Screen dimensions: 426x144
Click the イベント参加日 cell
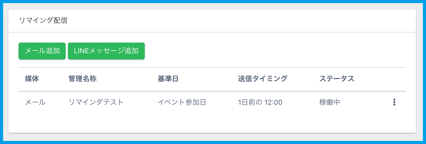[182, 102]
